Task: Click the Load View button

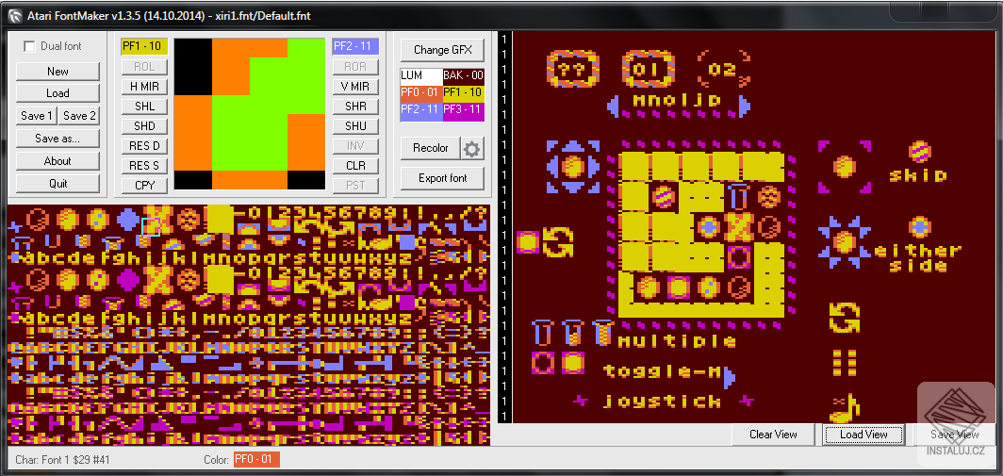Action: [x=863, y=435]
